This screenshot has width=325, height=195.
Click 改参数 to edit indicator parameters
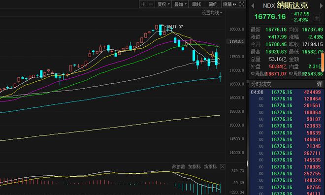[178, 166]
